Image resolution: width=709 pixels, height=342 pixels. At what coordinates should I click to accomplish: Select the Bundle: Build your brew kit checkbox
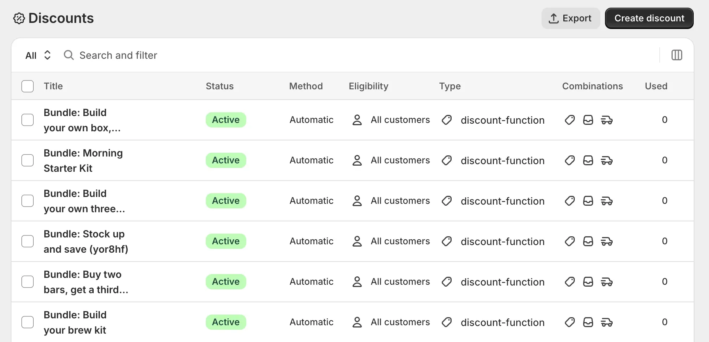pyautogui.click(x=28, y=322)
